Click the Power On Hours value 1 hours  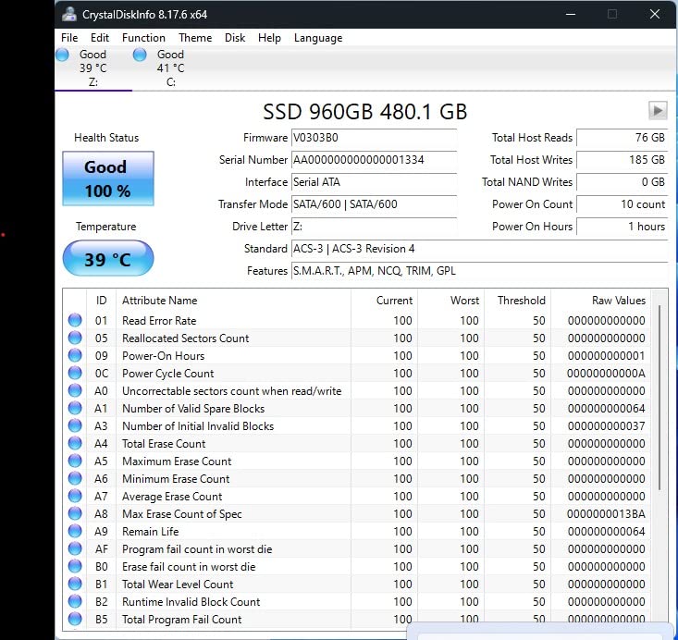[x=623, y=227]
